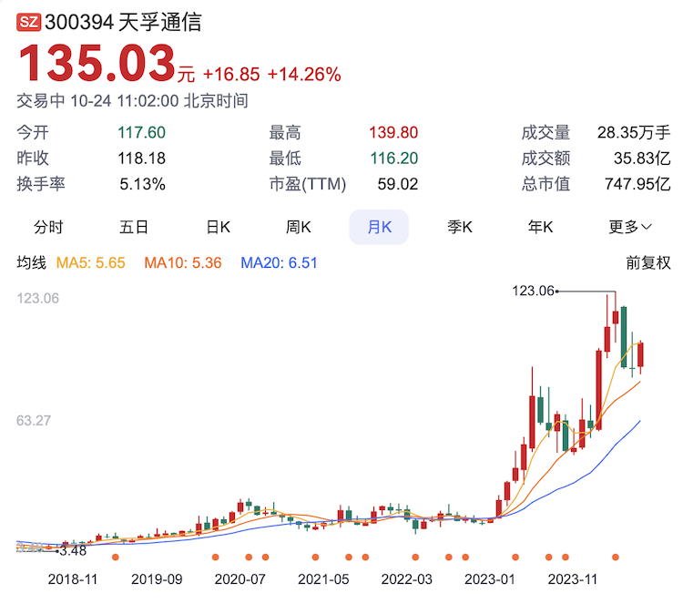Click the 123.06 high price annotation on chart
The image size is (683, 604).
click(x=533, y=291)
